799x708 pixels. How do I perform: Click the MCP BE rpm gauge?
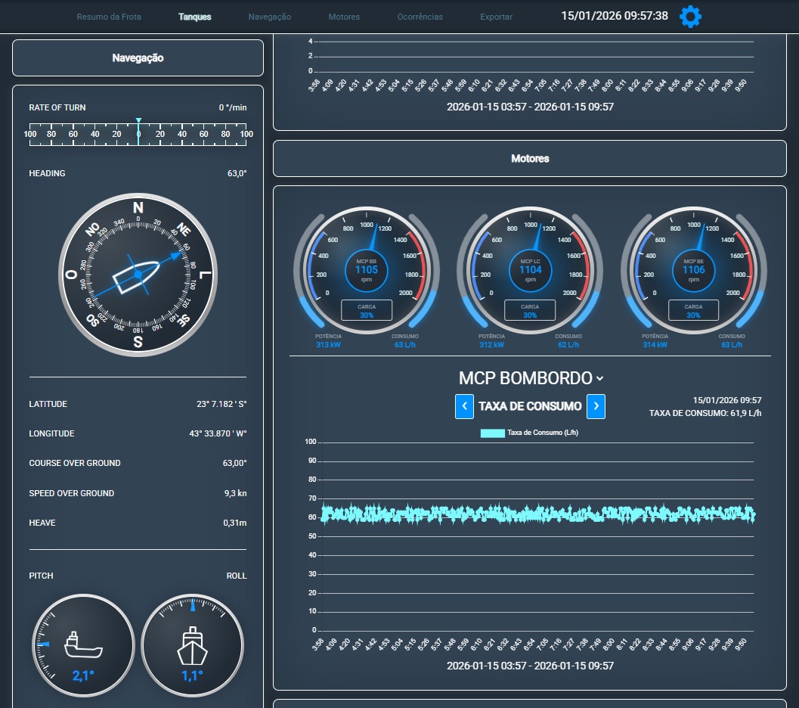693,269
